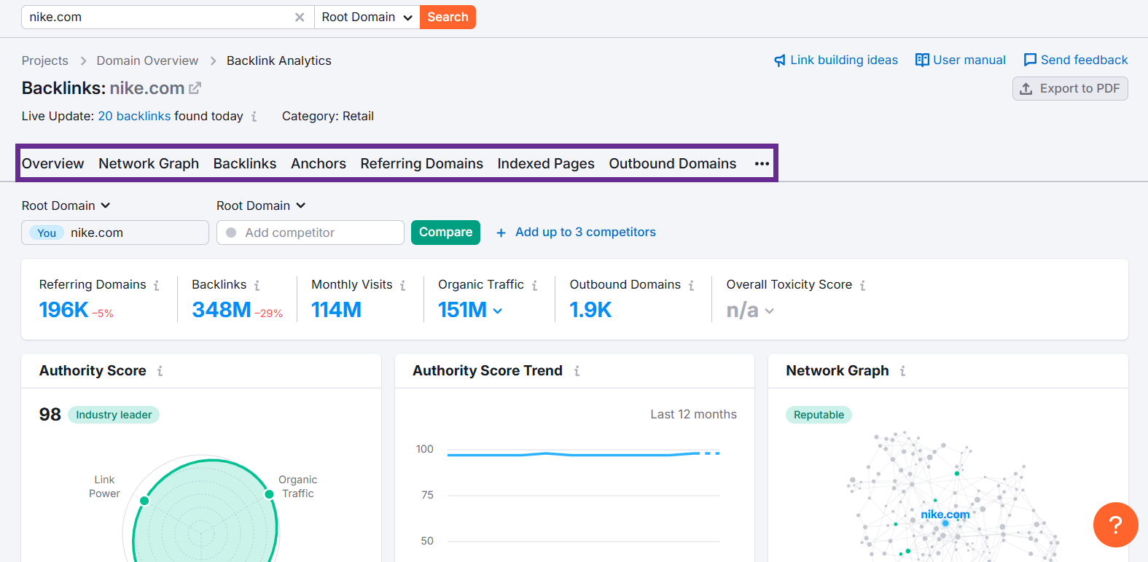Show info for Authority Score card
Viewport: 1148px width, 562px height.
point(160,371)
